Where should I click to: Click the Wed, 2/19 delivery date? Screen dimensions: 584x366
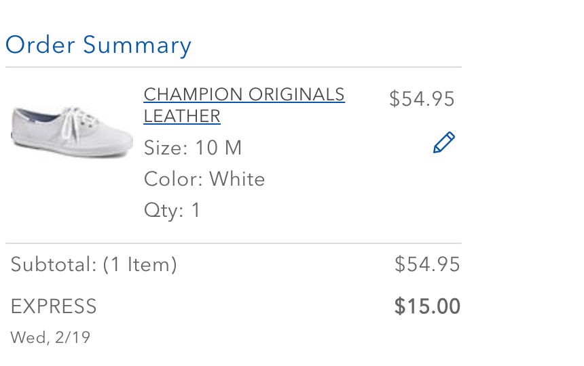click(50, 337)
